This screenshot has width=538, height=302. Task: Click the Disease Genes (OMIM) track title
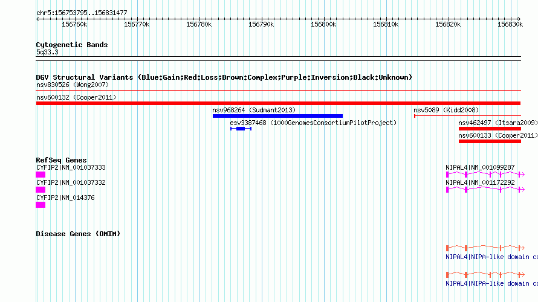pyautogui.click(x=78, y=234)
